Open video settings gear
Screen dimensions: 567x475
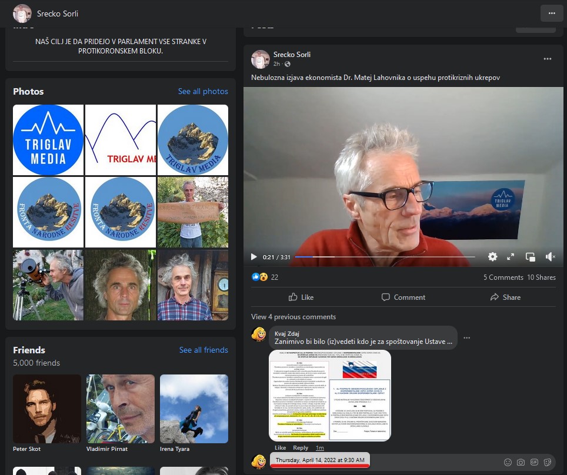[x=492, y=257]
